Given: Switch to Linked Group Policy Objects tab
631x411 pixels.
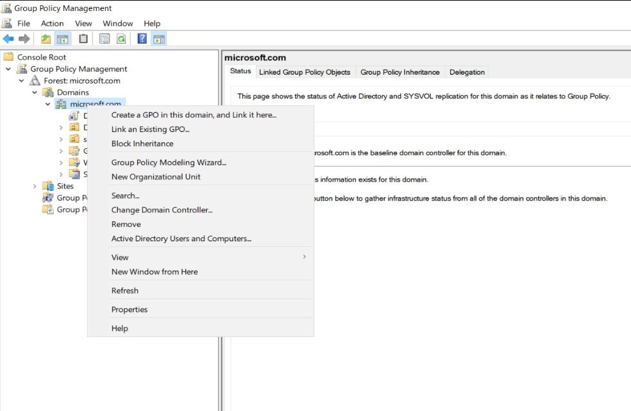Looking at the screenshot, I should coord(305,72).
